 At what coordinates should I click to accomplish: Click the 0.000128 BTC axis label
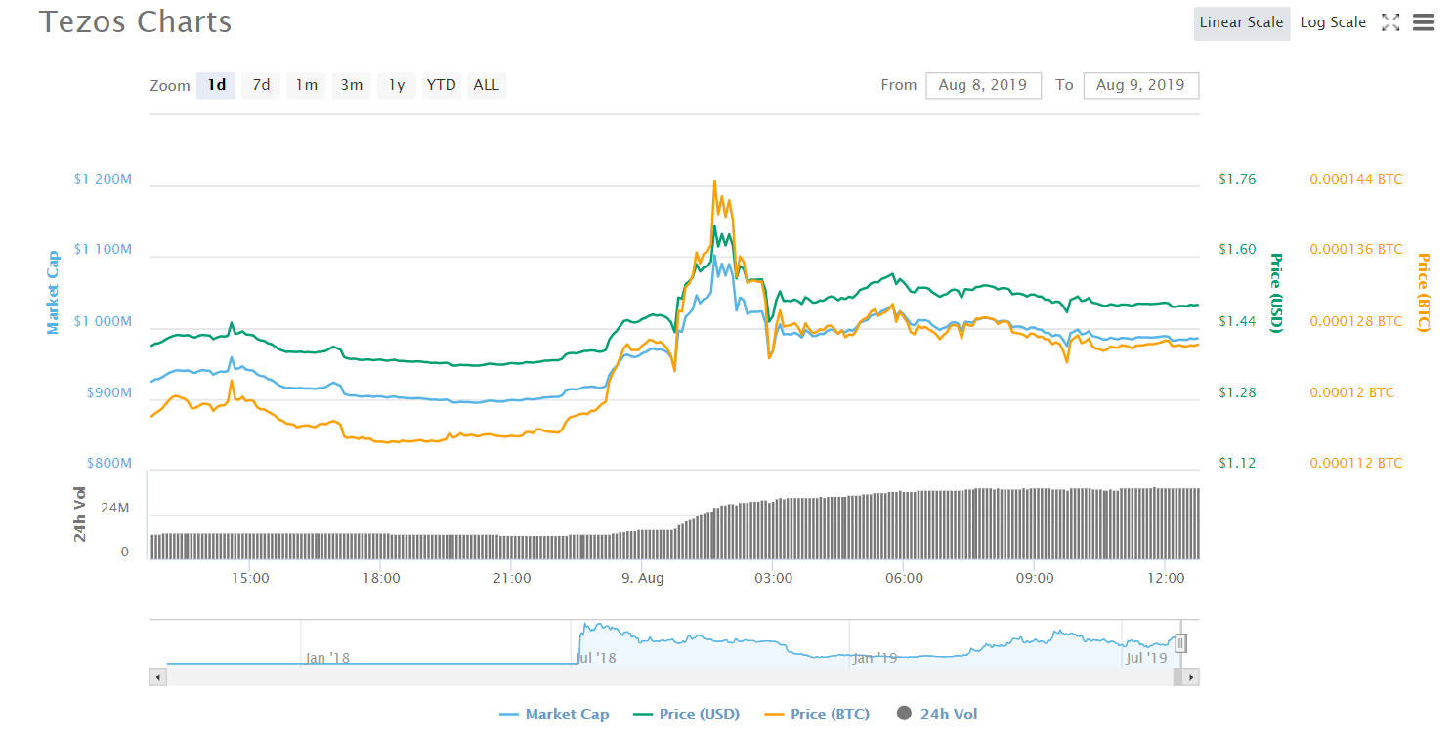[x=1356, y=321]
